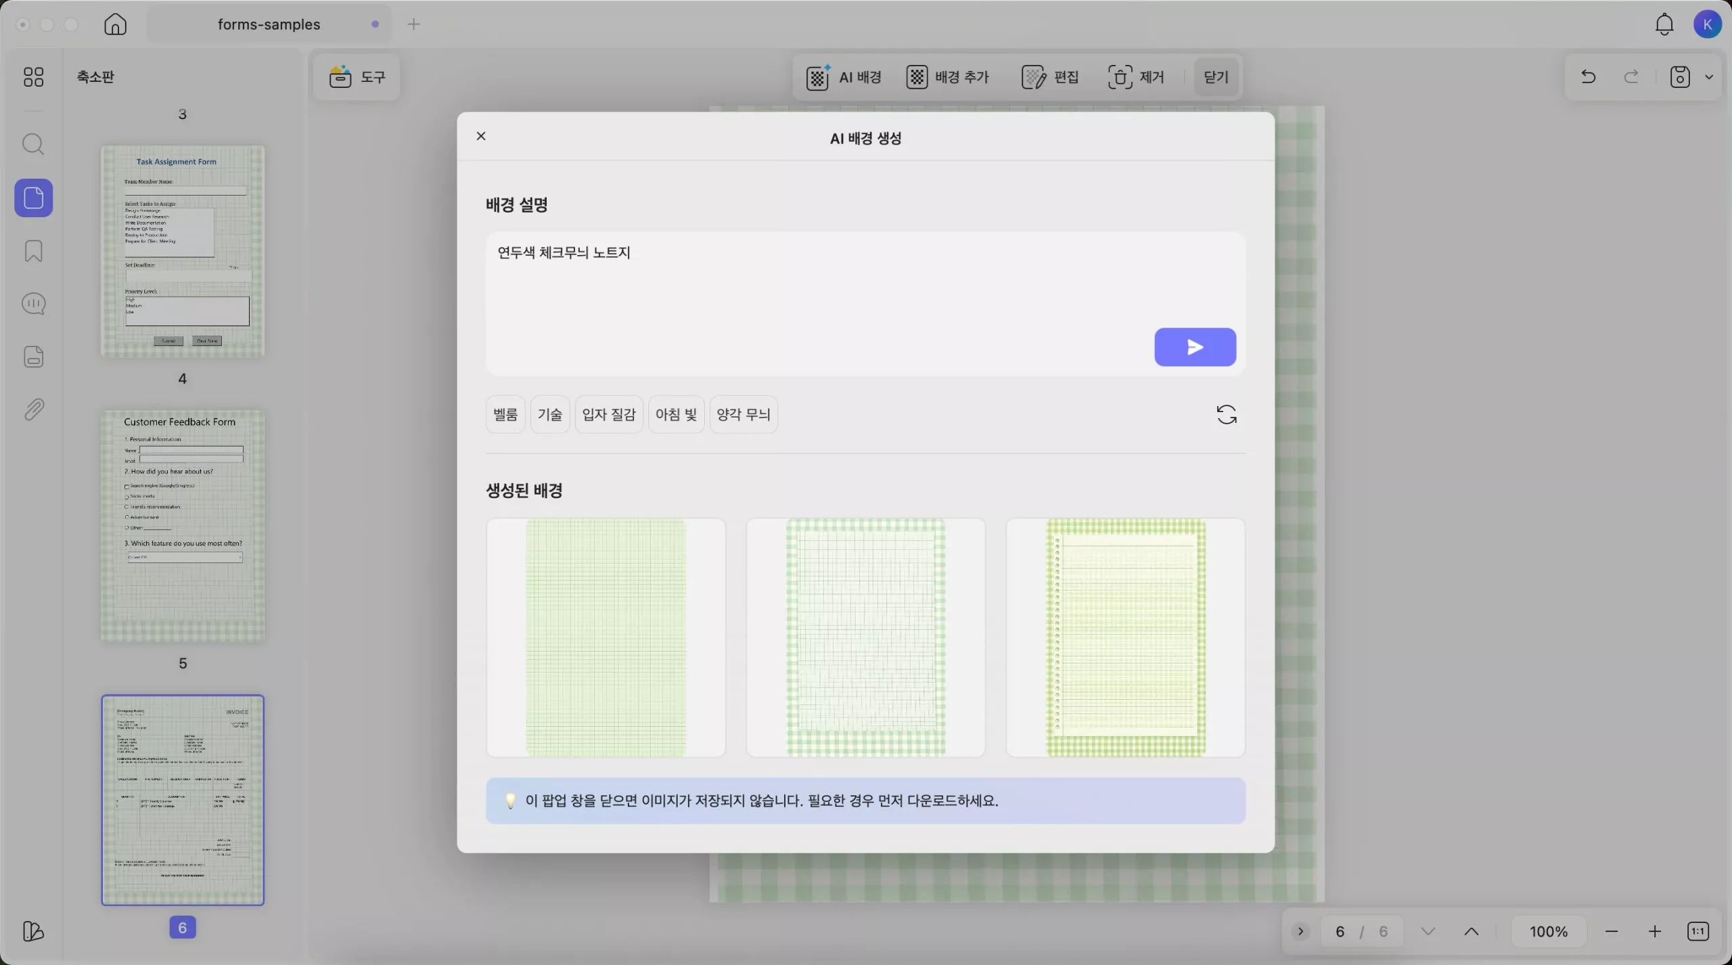The height and width of the screenshot is (965, 1732).
Task: Open the comments panel in the sidebar
Action: point(33,303)
